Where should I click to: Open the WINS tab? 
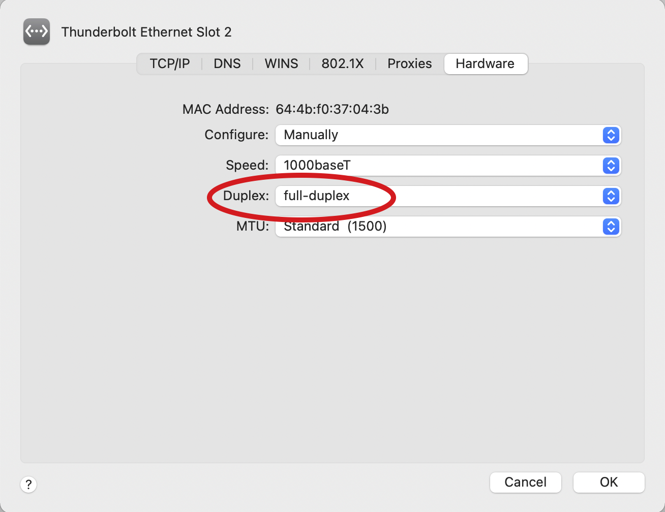pos(281,63)
